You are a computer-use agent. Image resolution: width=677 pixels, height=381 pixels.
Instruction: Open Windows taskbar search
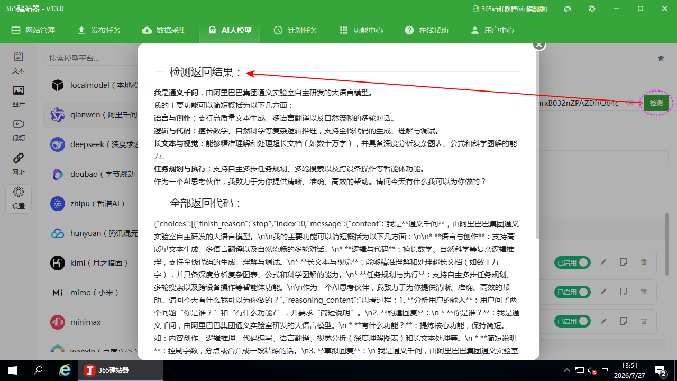38,370
